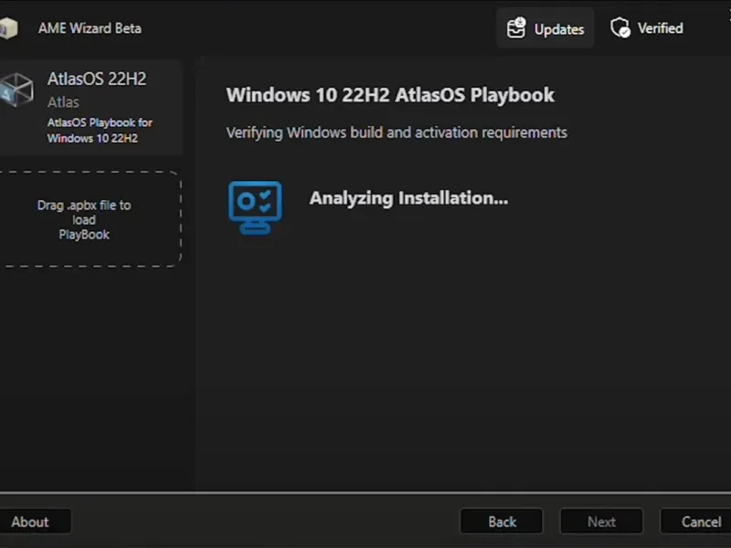The height and width of the screenshot is (548, 731).
Task: Click the Atlas author name in sidebar
Action: pyautogui.click(x=63, y=102)
